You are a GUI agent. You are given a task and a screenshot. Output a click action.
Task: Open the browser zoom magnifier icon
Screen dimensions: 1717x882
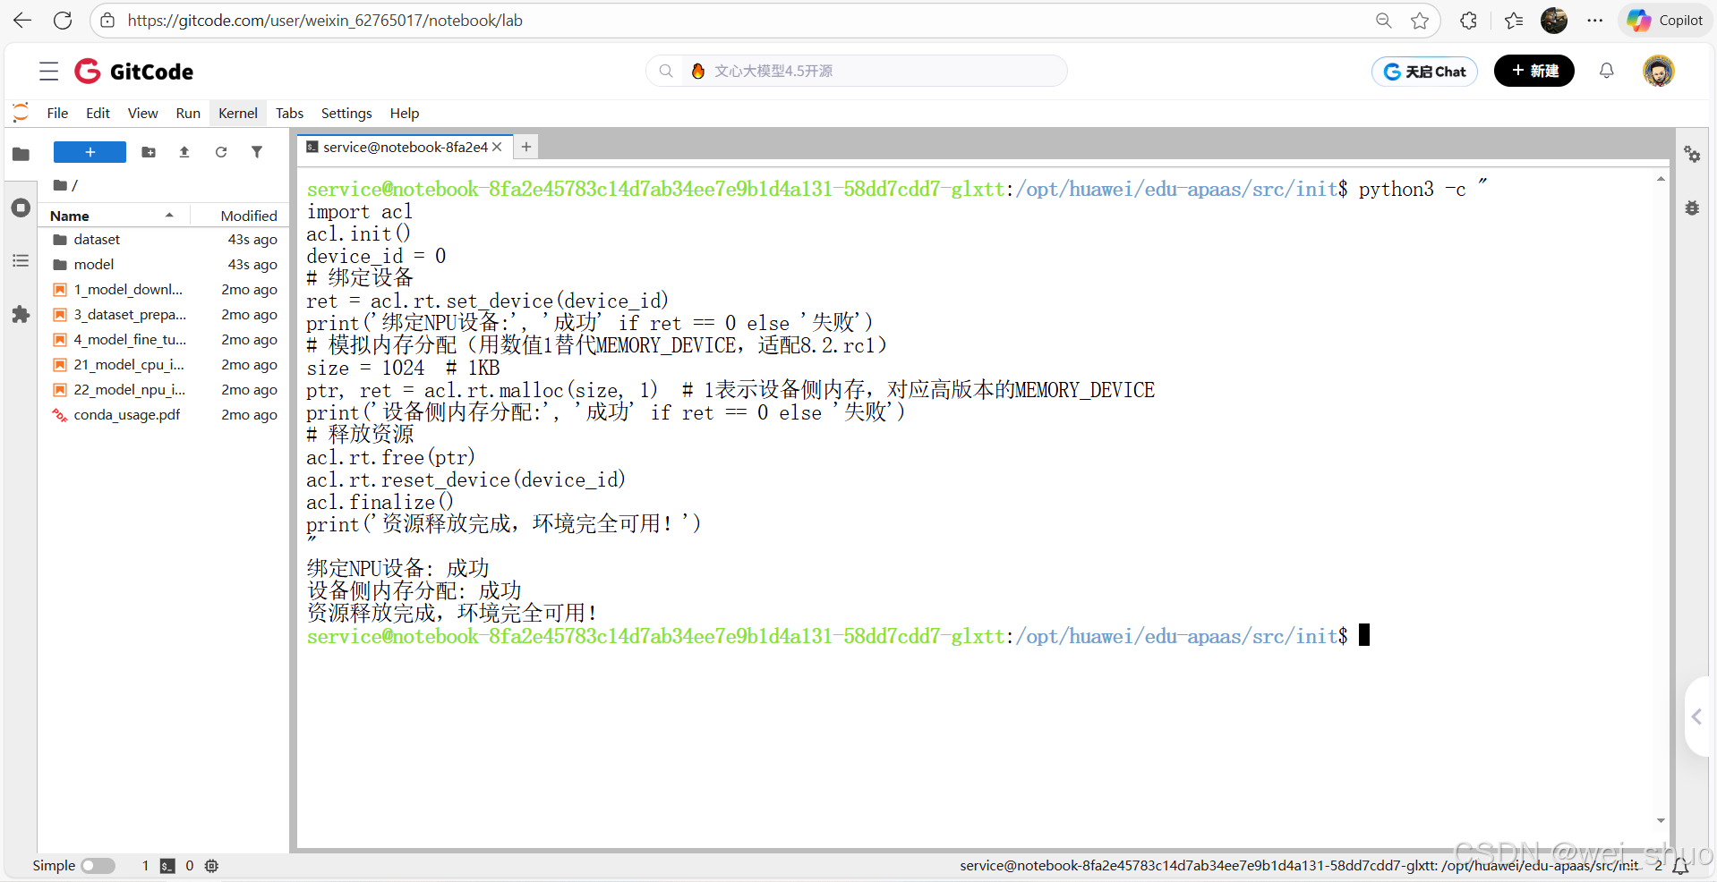[x=1383, y=20]
